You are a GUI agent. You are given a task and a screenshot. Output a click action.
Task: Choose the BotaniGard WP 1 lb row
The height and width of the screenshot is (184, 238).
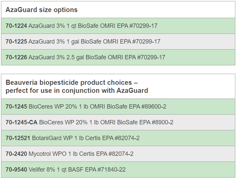click(x=118, y=138)
